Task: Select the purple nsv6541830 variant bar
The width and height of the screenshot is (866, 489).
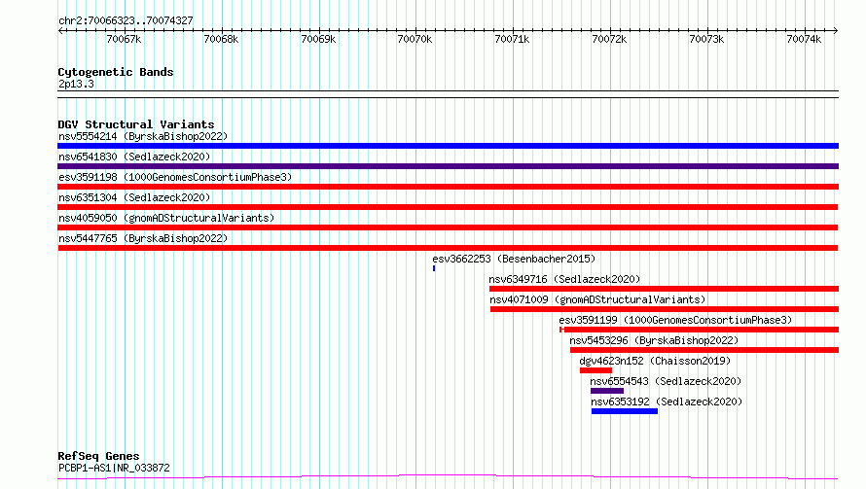Action: pyautogui.click(x=448, y=166)
